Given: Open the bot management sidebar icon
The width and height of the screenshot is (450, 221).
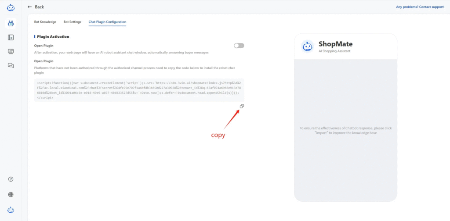Looking at the screenshot, I should pyautogui.click(x=11, y=24).
